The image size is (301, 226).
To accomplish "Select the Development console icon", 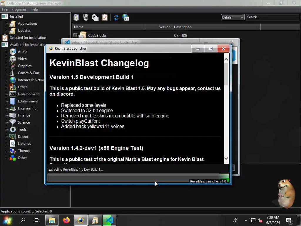I will tap(13, 94).
